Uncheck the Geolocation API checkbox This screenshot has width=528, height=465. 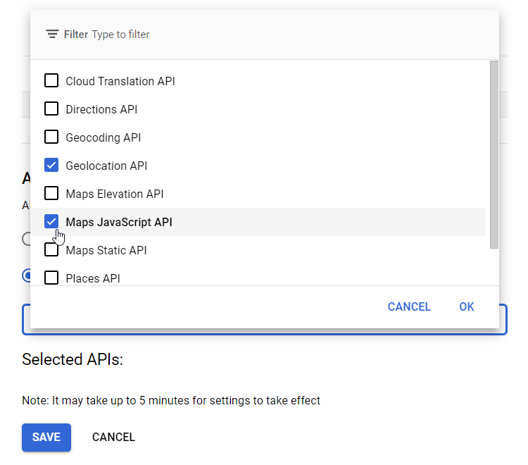click(51, 165)
